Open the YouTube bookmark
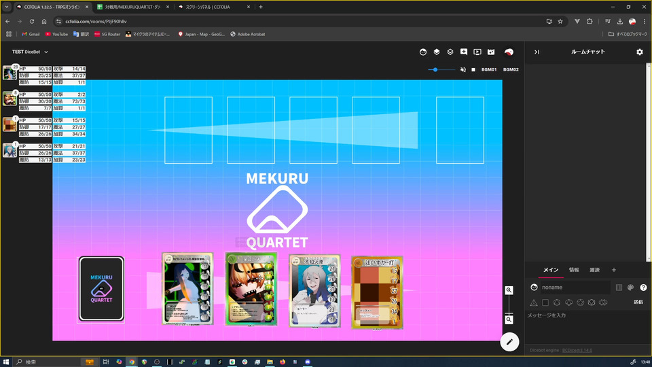 pyautogui.click(x=56, y=34)
